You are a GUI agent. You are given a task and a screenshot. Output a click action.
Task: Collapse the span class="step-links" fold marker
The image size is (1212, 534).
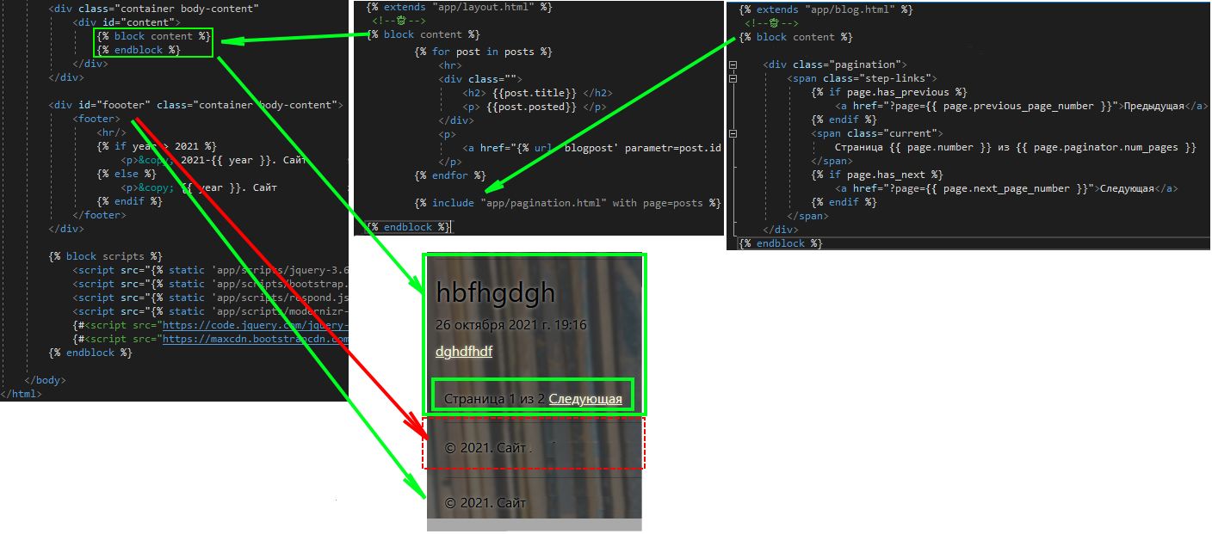point(733,79)
